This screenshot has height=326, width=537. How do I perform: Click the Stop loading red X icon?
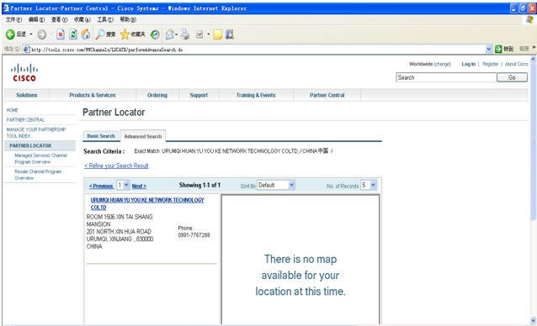point(61,34)
